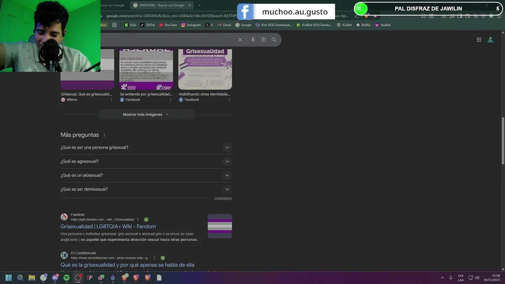Open "Se entiende por grisexualidad" image result
The width and height of the screenshot is (505, 284).
(146, 94)
